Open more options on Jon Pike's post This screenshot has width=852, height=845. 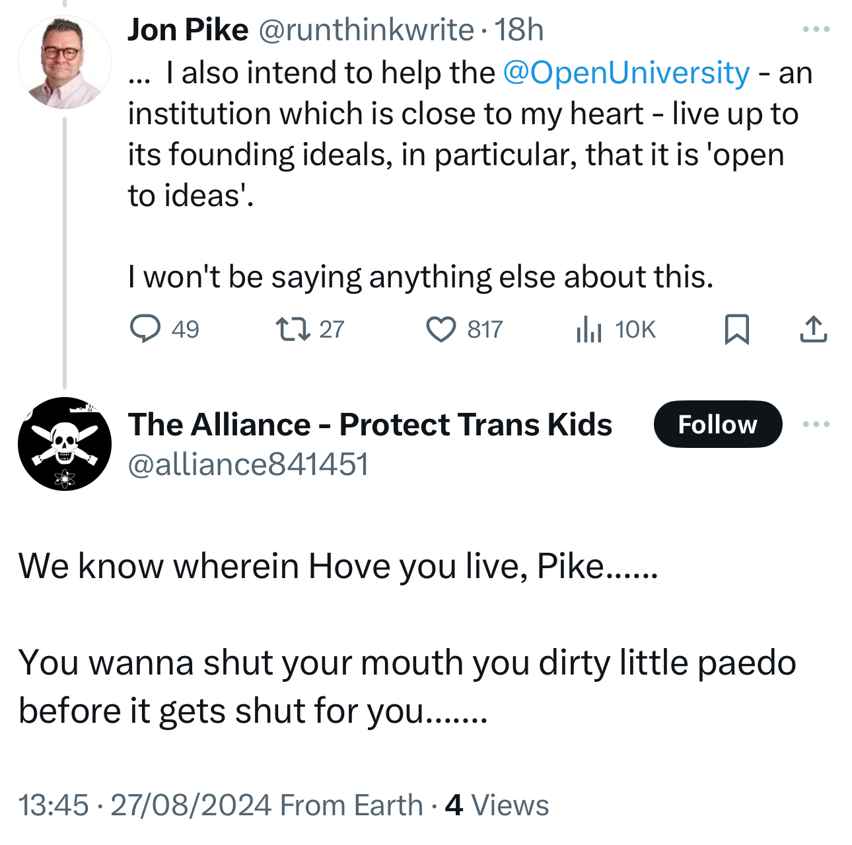coord(816,29)
